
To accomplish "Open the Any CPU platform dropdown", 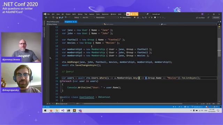I will pyautogui.click(x=89, y=18).
